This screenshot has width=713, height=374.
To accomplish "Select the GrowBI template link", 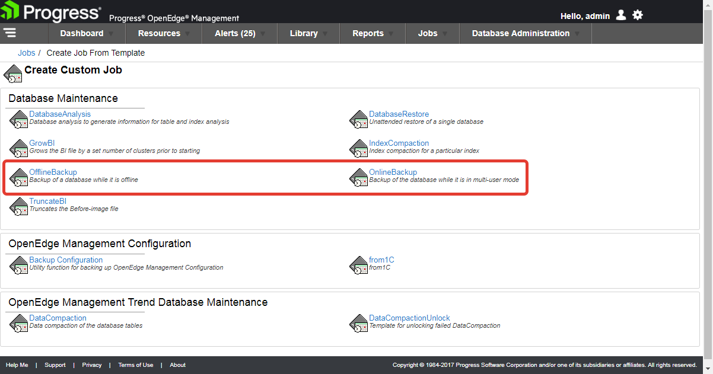I will point(42,143).
